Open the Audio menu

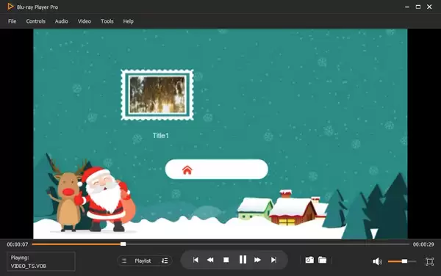[61, 21]
